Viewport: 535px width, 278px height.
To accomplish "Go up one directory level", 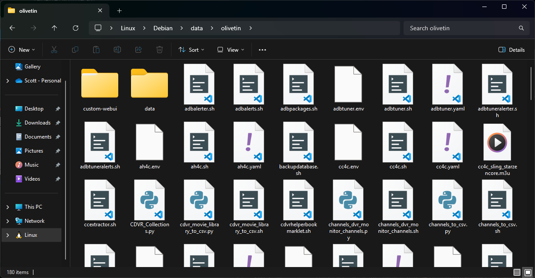I will tap(55, 28).
